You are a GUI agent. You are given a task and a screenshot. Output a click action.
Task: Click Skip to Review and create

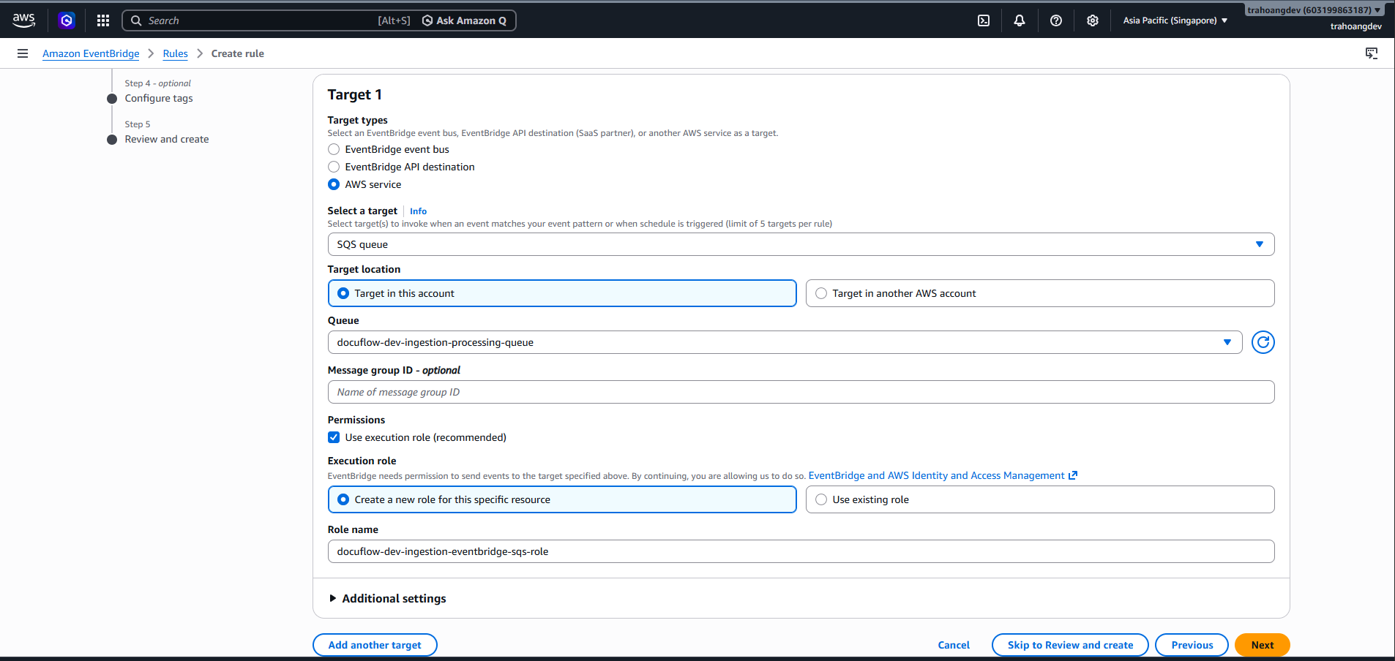1070,645
